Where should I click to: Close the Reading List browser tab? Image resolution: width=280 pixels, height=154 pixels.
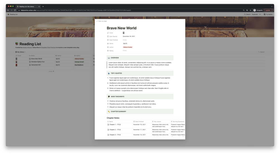point(39,7)
